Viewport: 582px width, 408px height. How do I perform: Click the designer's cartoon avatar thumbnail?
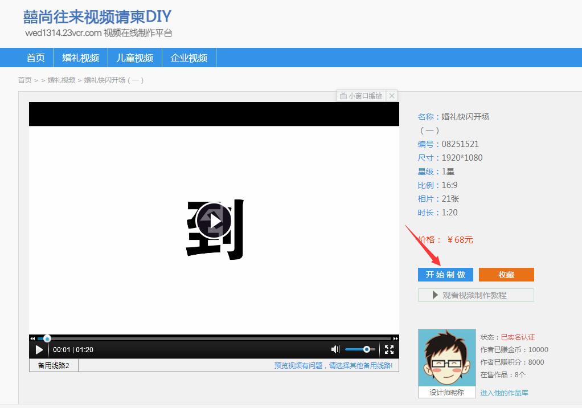click(446, 356)
